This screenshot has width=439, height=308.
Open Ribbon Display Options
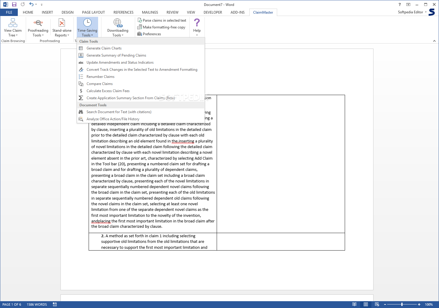[x=408, y=4]
